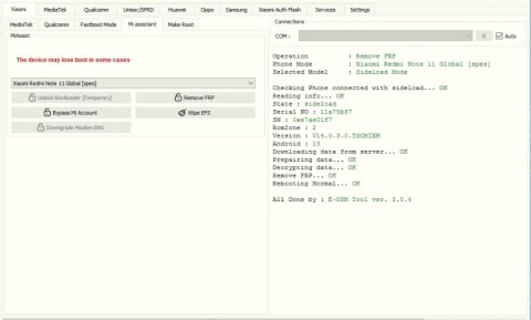
Task: Click the Decrypting data... OK log line
Action: [x=315, y=167]
